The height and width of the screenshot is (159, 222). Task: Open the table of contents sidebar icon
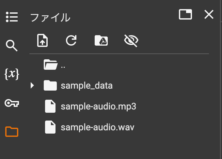point(12,17)
